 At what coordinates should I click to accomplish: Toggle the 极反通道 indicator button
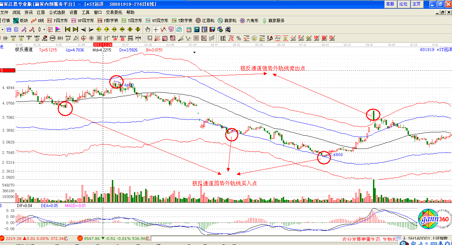click(x=50, y=29)
